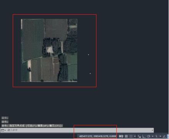Open polar tracking angle dropdown
The height and width of the screenshot is (139, 169).
tap(152, 136)
